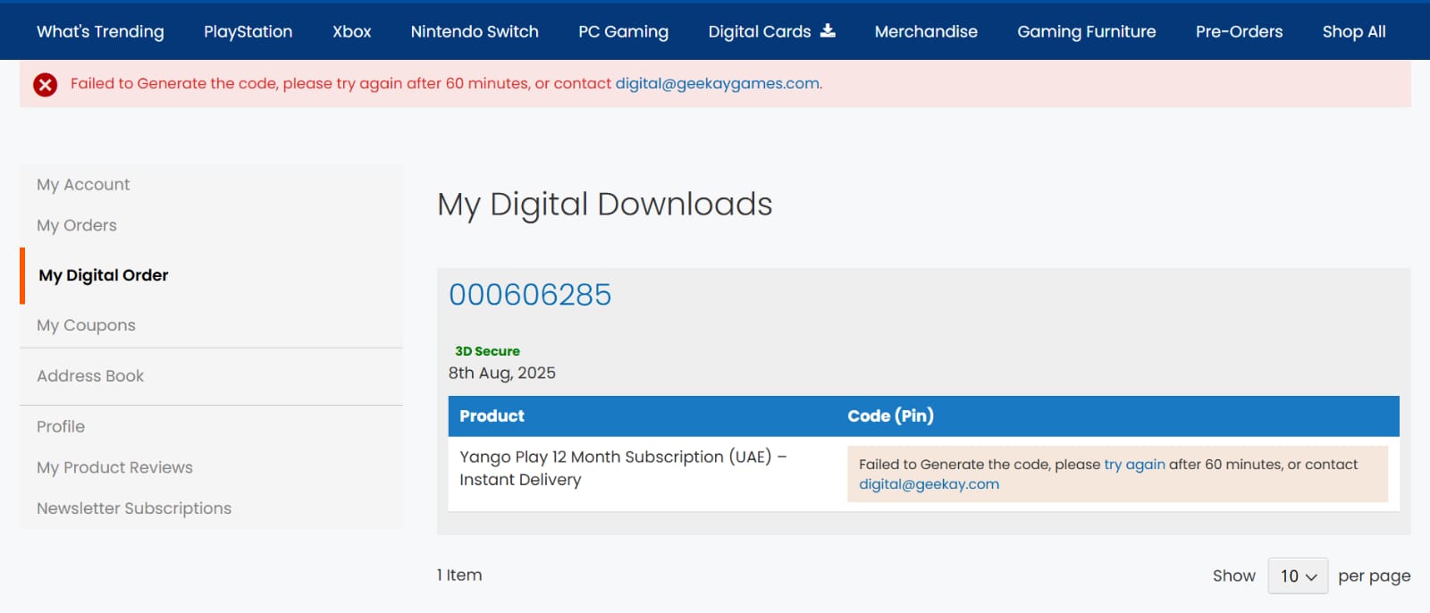The image size is (1430, 613).
Task: Open order number 000606285
Action: pyautogui.click(x=530, y=294)
